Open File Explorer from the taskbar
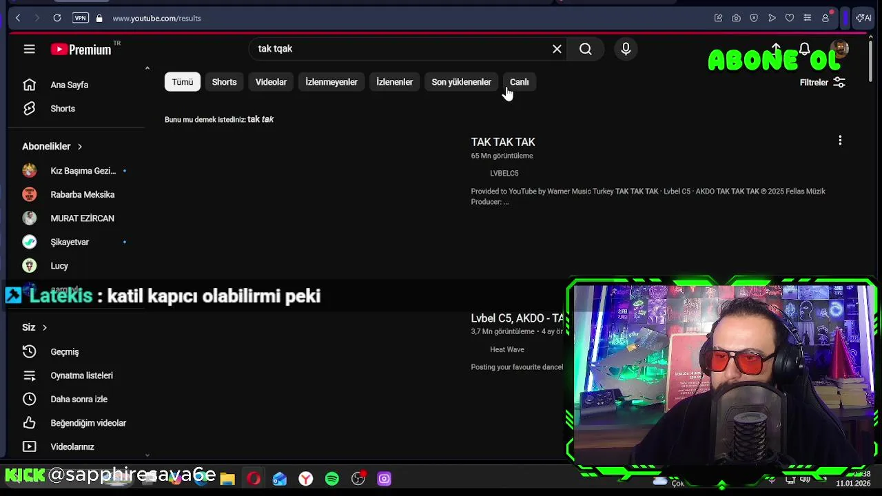The width and height of the screenshot is (882, 496). pyautogui.click(x=227, y=478)
